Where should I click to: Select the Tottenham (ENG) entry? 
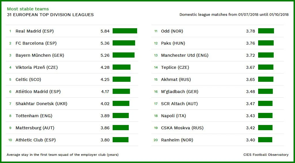[x=34, y=116]
